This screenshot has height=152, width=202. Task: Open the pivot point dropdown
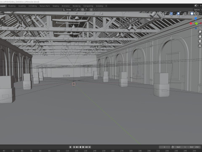[x=78, y=10]
